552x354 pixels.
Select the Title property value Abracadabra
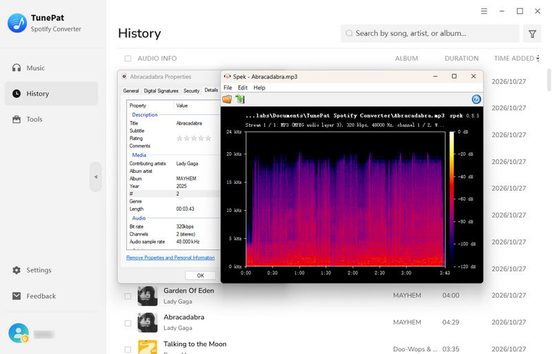click(189, 123)
